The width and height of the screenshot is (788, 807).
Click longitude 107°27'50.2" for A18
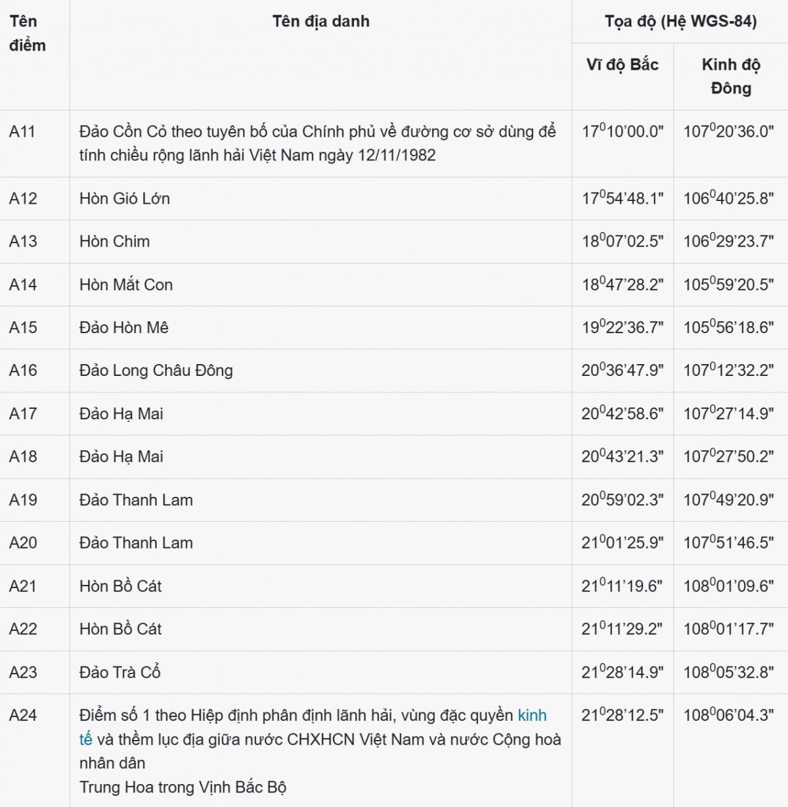pyautogui.click(x=729, y=457)
